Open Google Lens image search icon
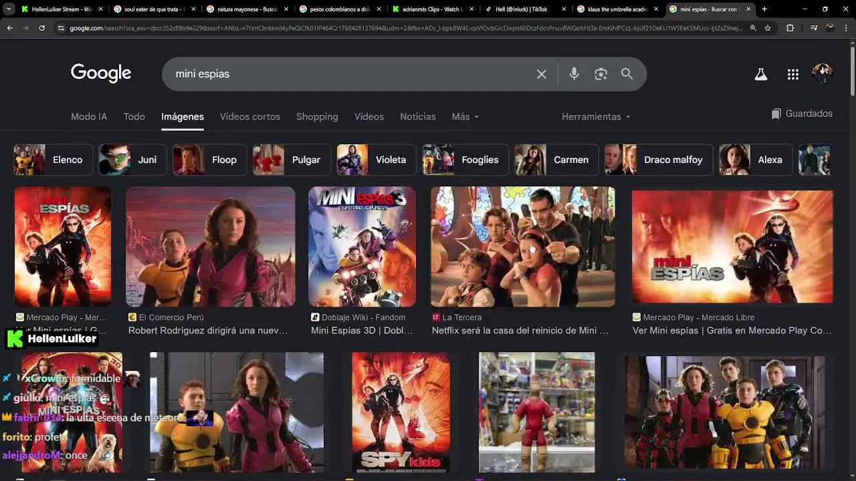856x481 pixels. [x=601, y=74]
